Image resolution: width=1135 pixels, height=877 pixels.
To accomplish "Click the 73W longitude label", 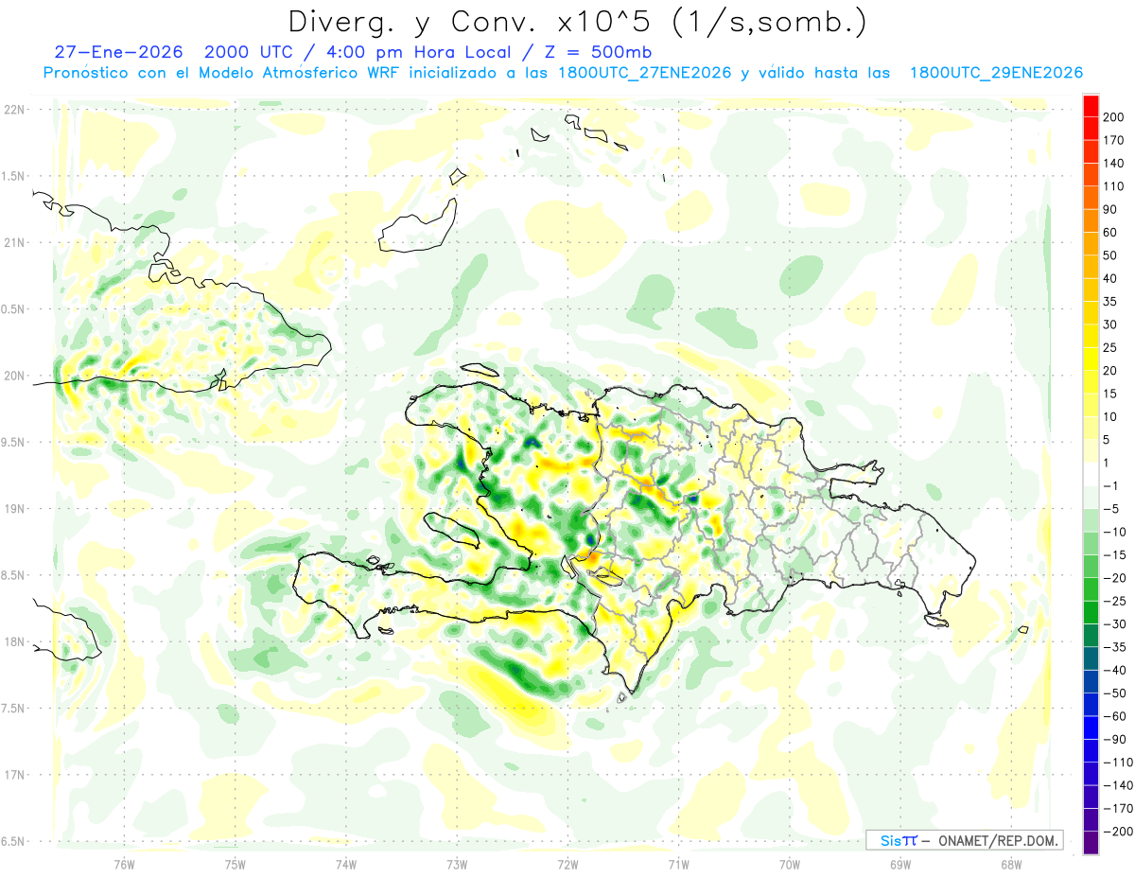I will pos(457,863).
